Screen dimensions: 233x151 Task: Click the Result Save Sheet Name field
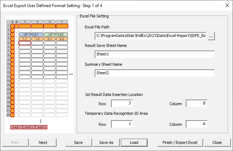pos(154,54)
